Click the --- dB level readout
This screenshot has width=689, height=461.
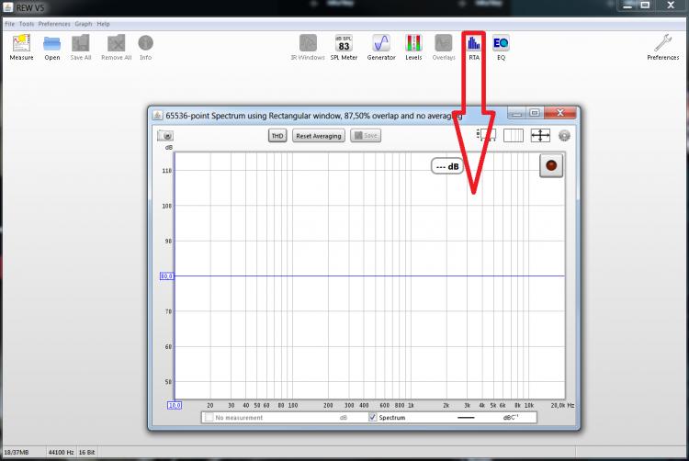pos(447,166)
